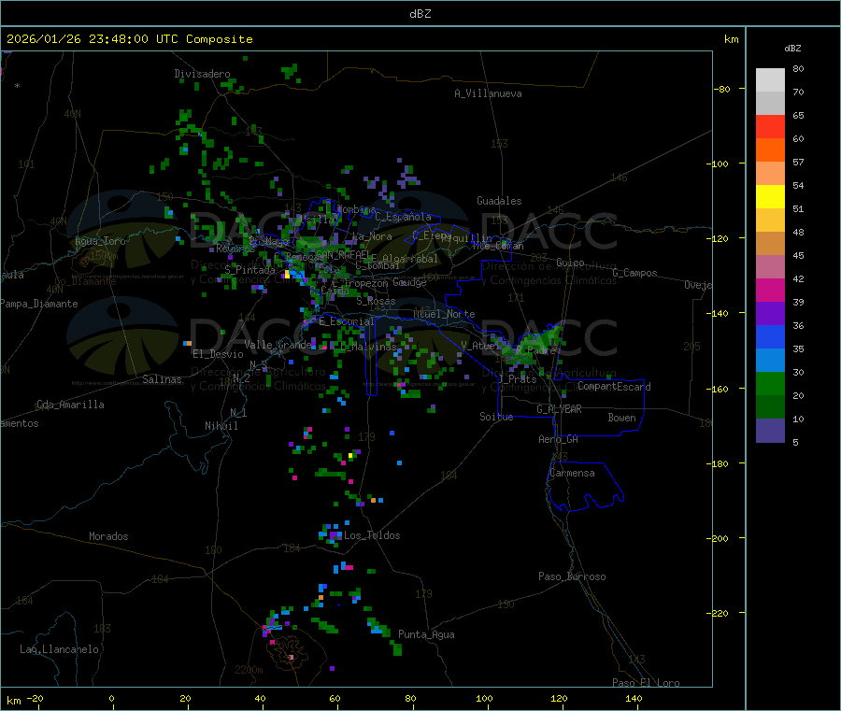
Task: Select the red swatch next to 60 dBZ
Action: point(770,126)
